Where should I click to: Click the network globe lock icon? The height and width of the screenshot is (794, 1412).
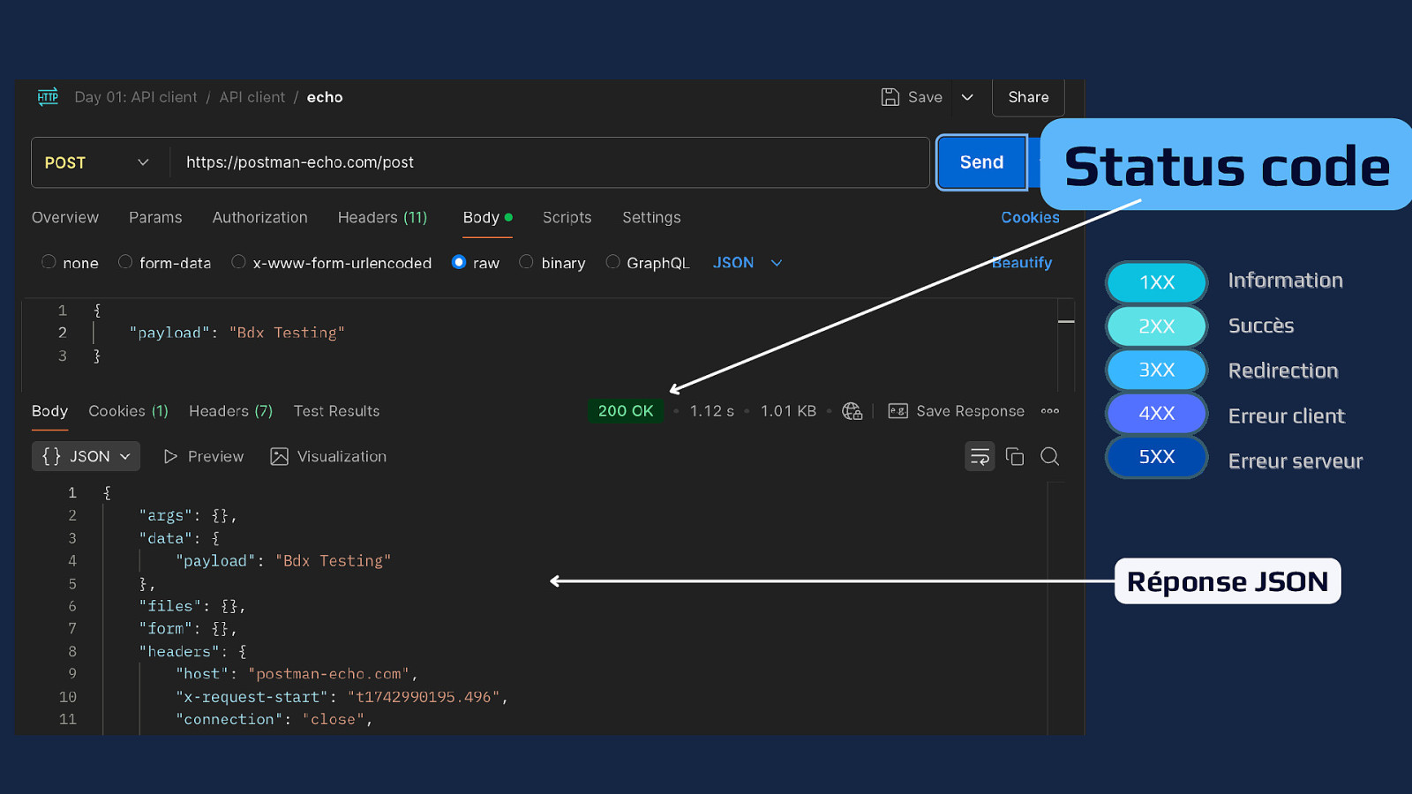852,411
